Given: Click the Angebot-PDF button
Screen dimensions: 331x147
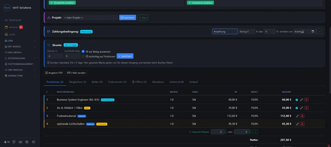Looking at the screenshot, I should [x=54, y=73].
